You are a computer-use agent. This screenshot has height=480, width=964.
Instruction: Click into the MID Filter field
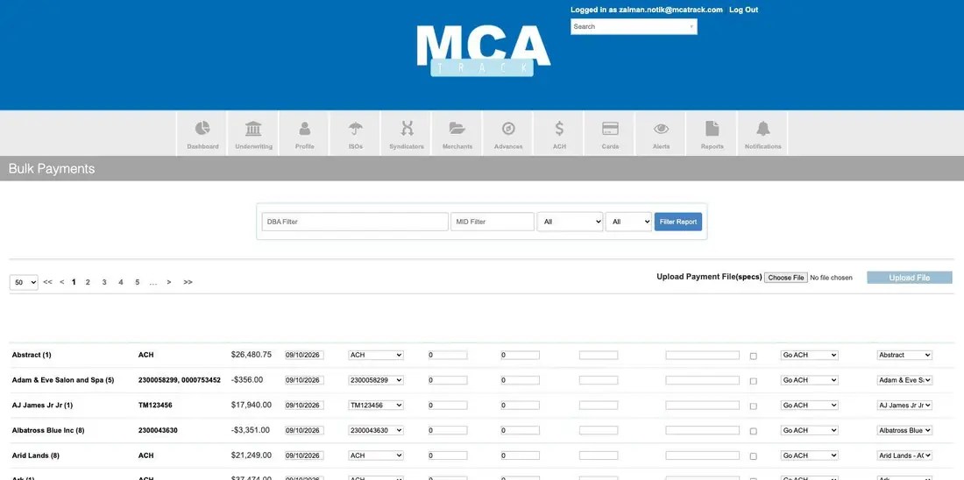(493, 222)
